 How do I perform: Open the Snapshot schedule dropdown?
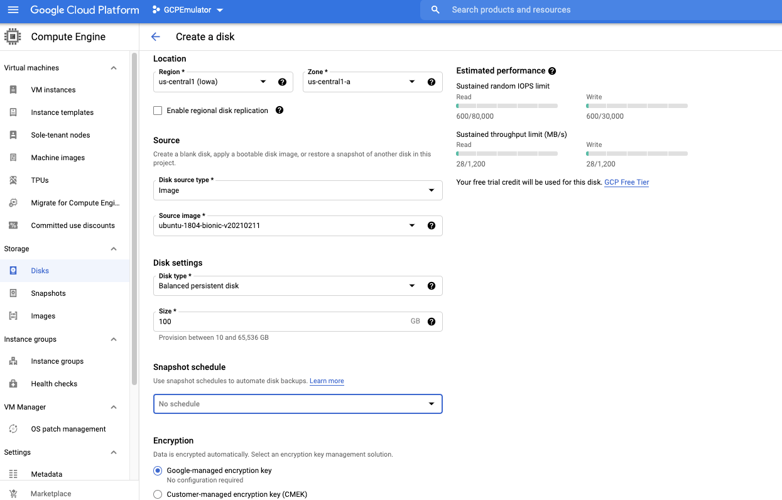pos(298,404)
